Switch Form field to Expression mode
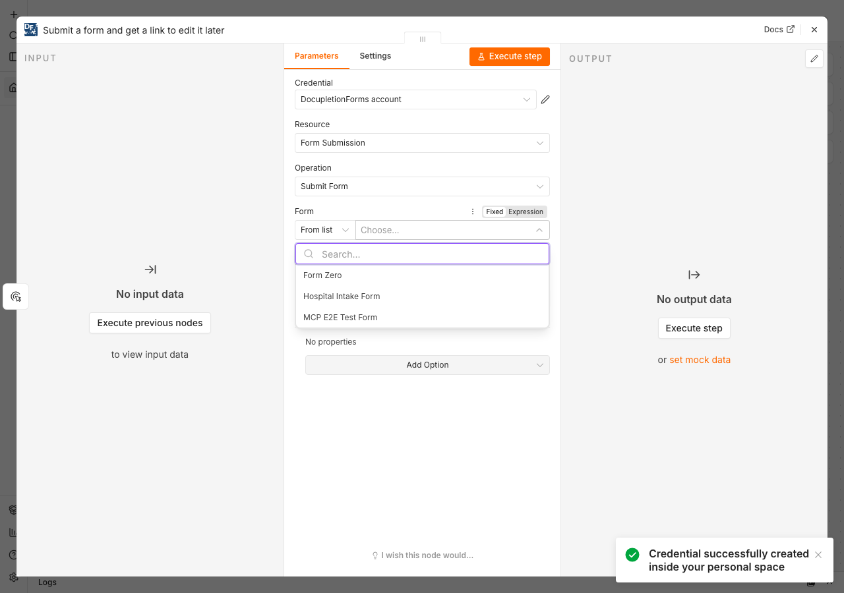The image size is (844, 593). click(x=526, y=212)
